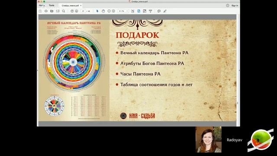
Task: Click the Zoom out minus button
Action: tap(109, 11)
